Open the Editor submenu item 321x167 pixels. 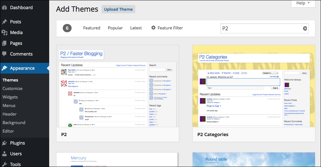pos(8,131)
